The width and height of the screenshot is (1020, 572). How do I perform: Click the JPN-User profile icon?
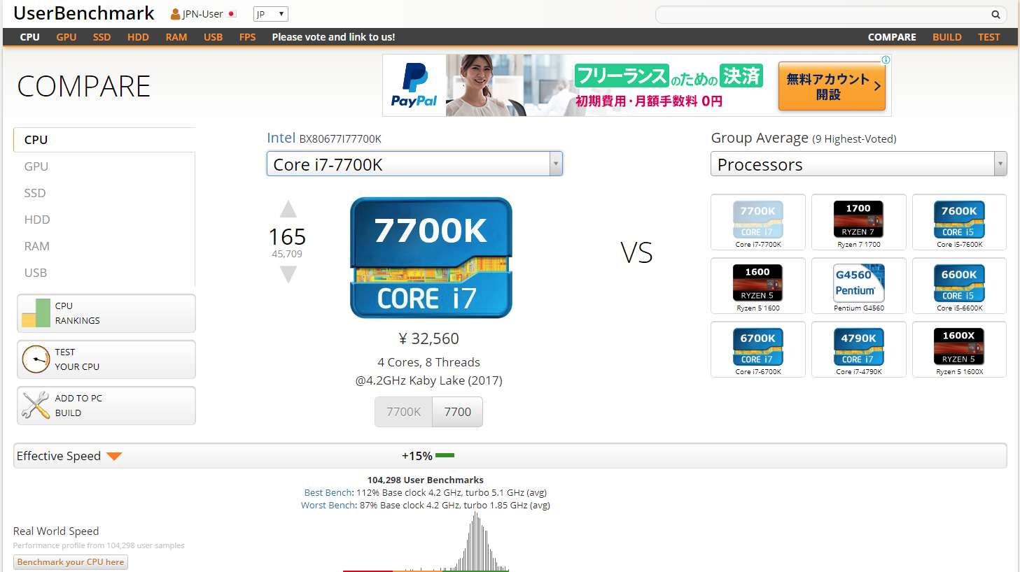(x=176, y=14)
